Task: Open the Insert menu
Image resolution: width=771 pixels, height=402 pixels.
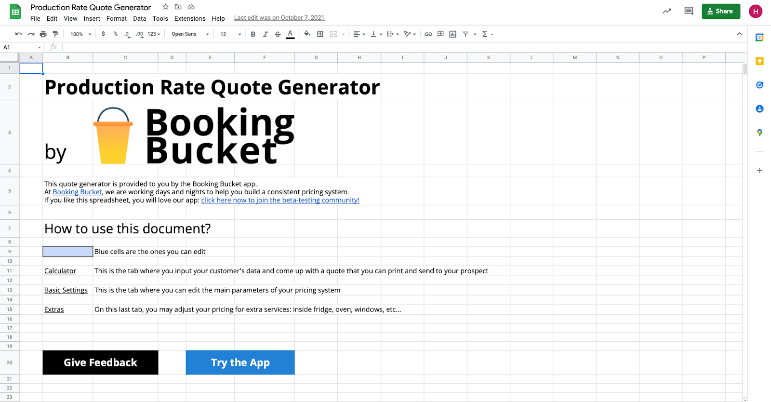Action: [x=92, y=19]
